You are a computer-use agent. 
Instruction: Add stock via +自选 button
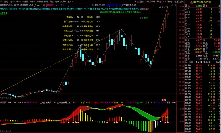(176, 1)
